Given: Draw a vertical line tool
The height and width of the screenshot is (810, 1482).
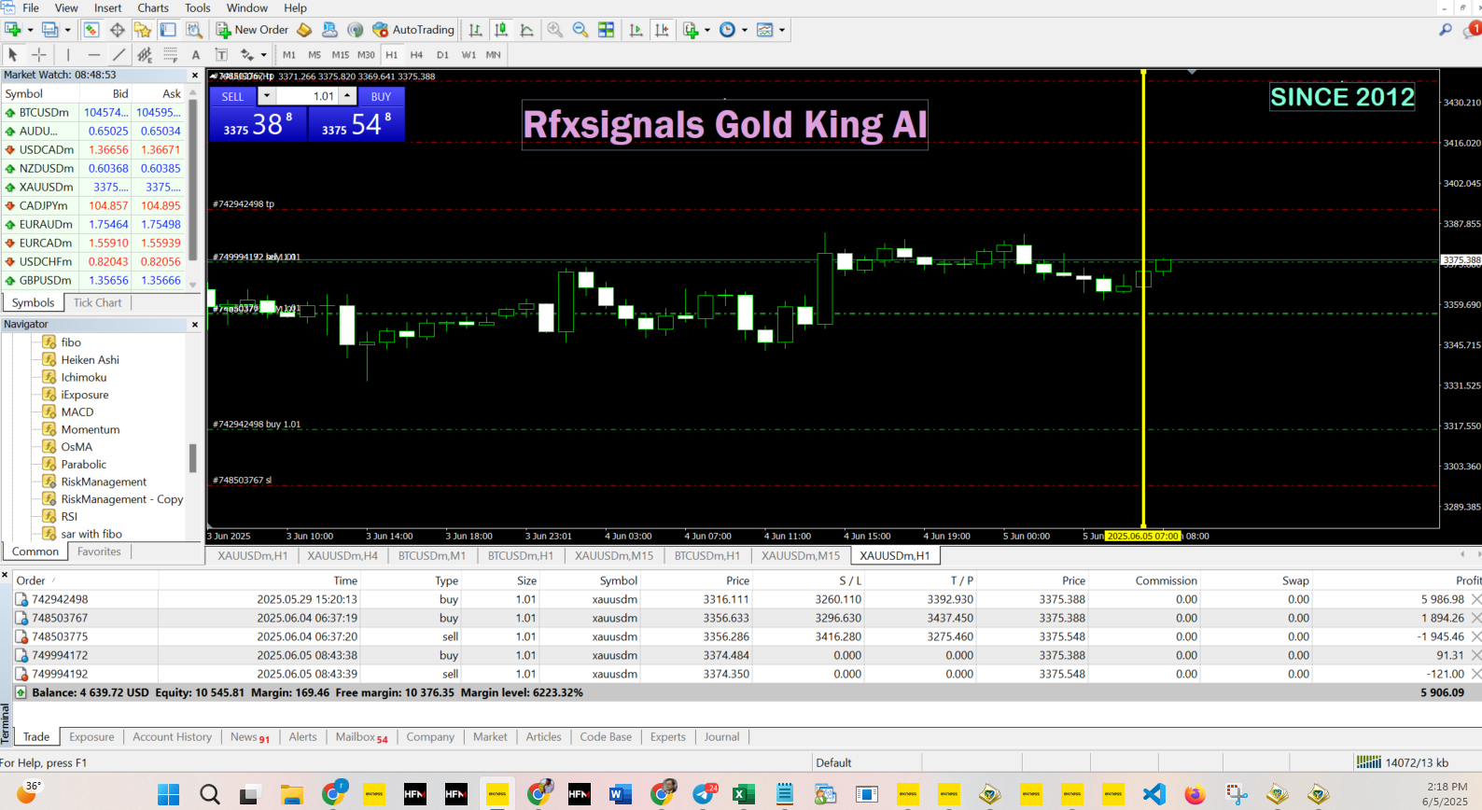Looking at the screenshot, I should [68, 55].
